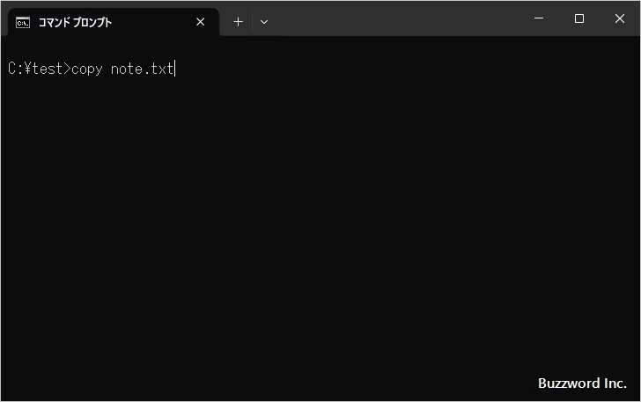Click the word "copy" in command line
The height and width of the screenshot is (402, 641).
86,69
